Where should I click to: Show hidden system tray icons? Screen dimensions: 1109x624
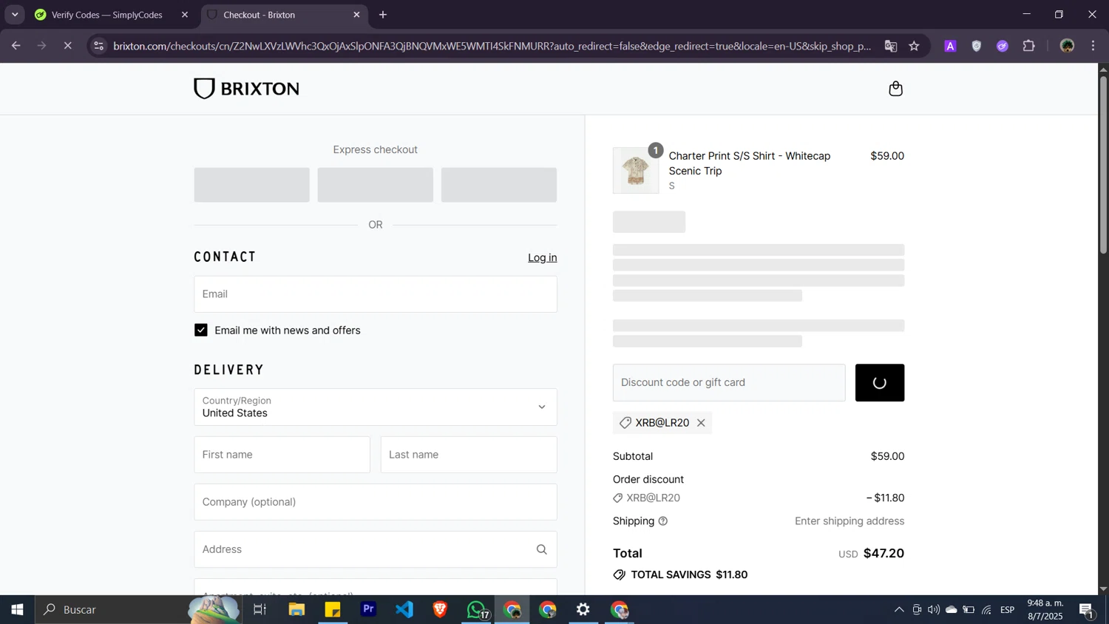[x=899, y=610]
